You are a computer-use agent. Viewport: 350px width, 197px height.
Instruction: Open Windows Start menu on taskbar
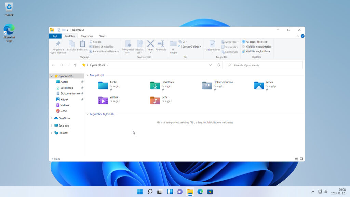tap(140, 192)
